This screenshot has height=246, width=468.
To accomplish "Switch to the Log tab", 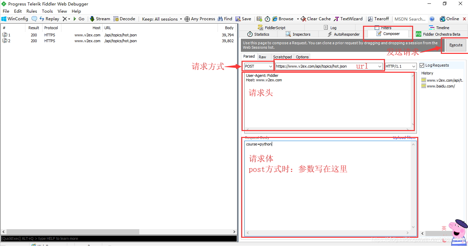I will 330,28.
